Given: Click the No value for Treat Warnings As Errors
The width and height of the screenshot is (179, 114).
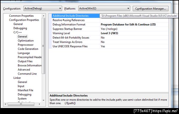Looking at the screenshot, I should [x=103, y=42].
